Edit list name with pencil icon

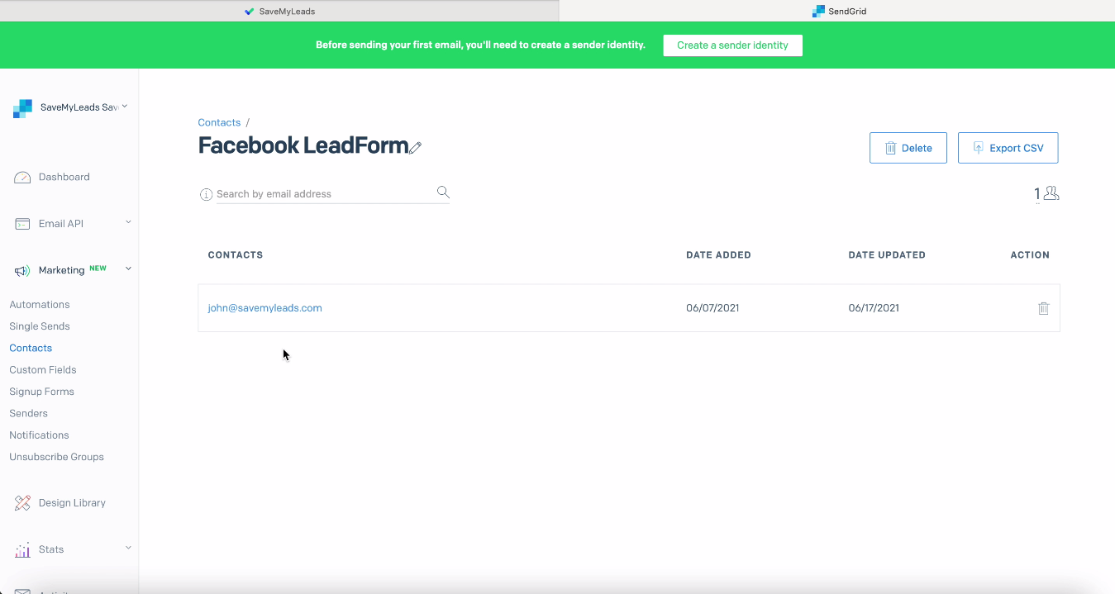(x=416, y=147)
